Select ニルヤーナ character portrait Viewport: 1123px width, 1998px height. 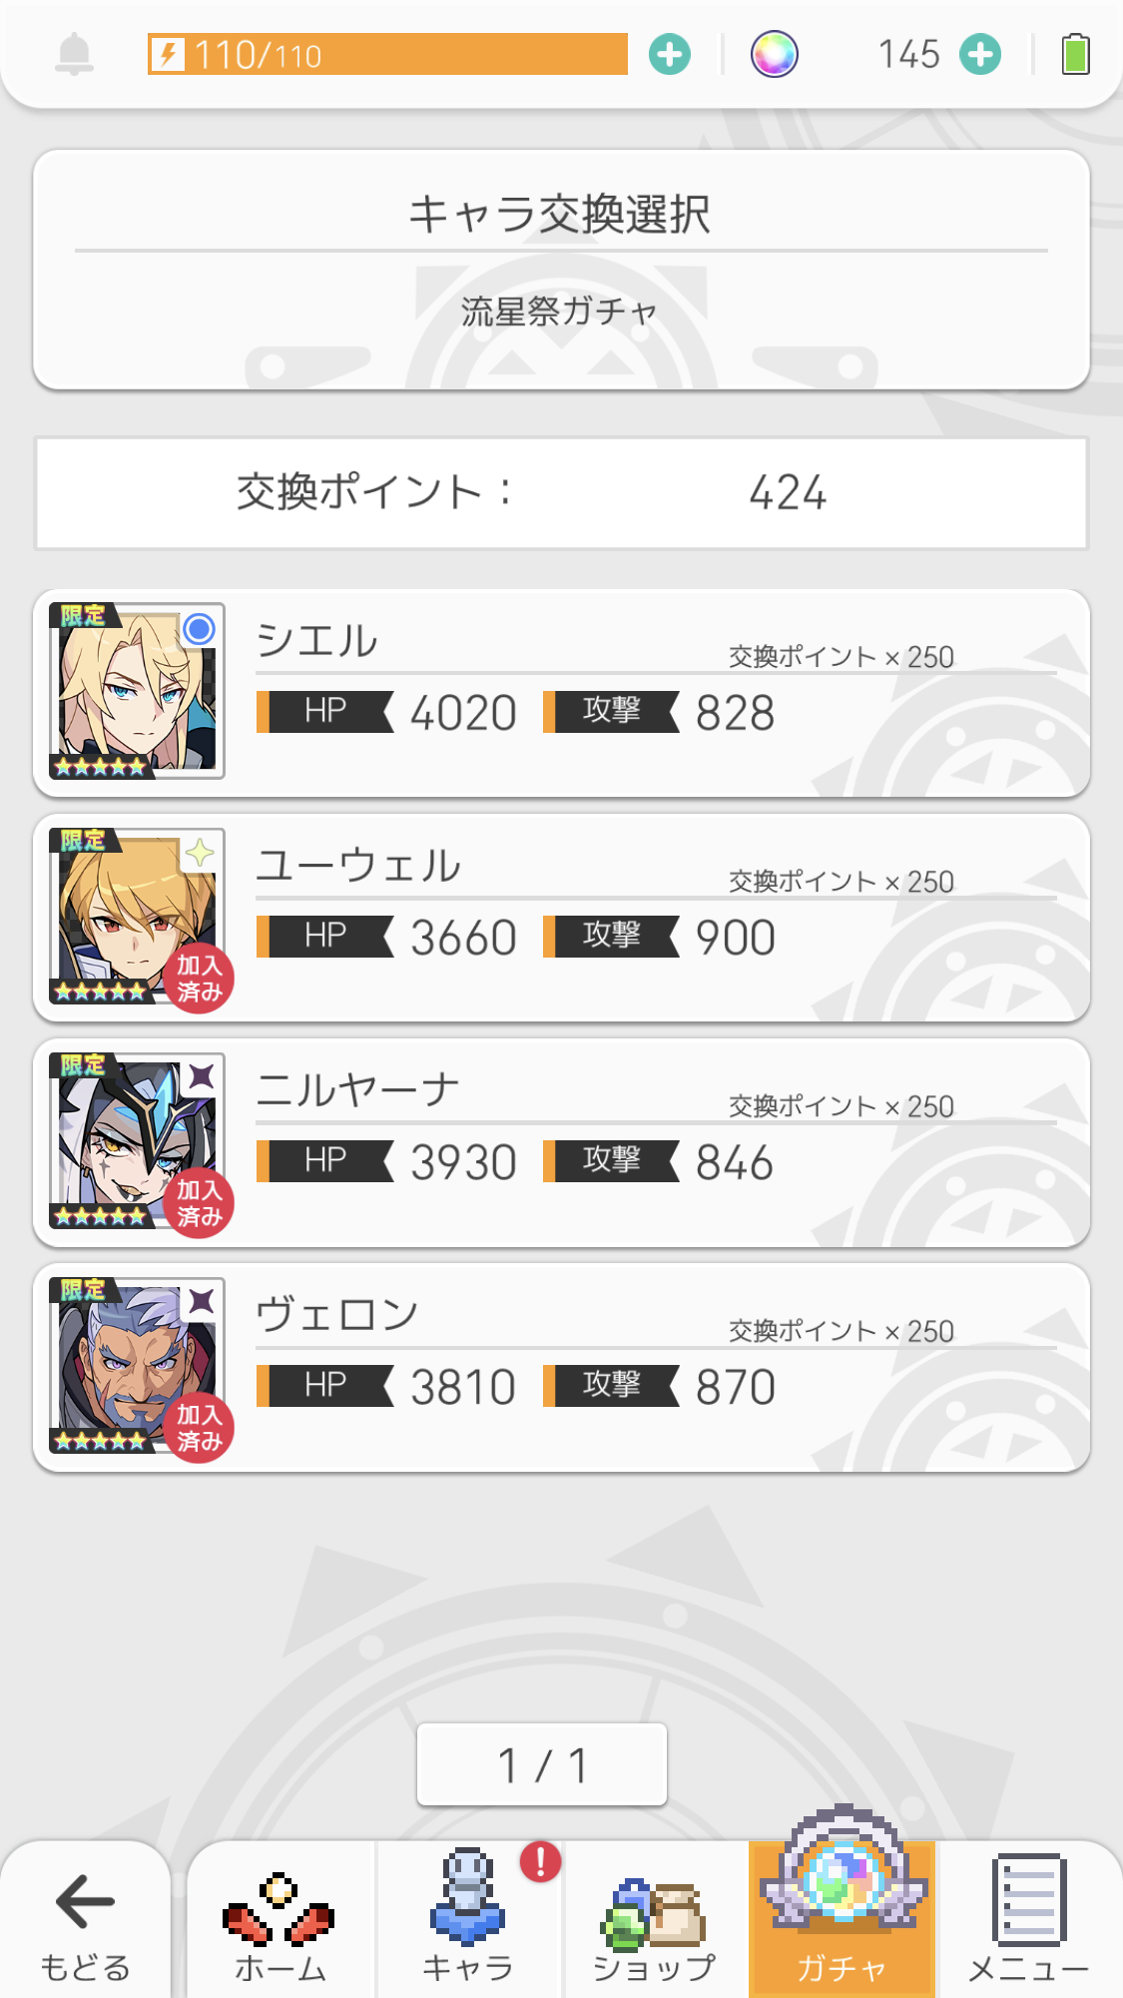[x=137, y=1140]
